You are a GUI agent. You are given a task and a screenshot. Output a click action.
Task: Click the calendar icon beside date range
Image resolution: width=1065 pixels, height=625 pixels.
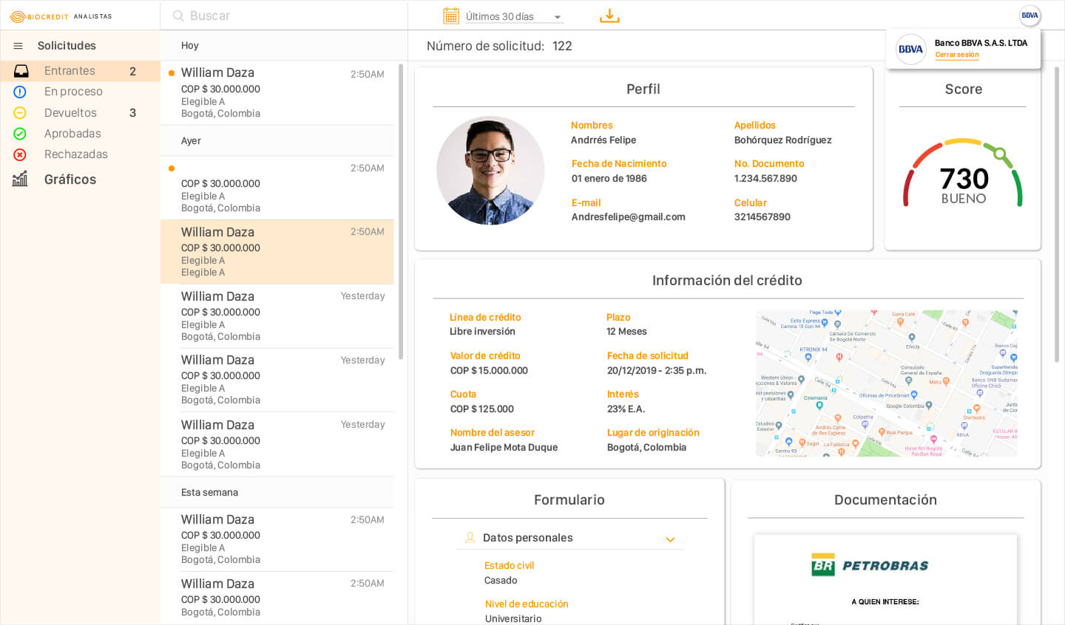point(450,16)
